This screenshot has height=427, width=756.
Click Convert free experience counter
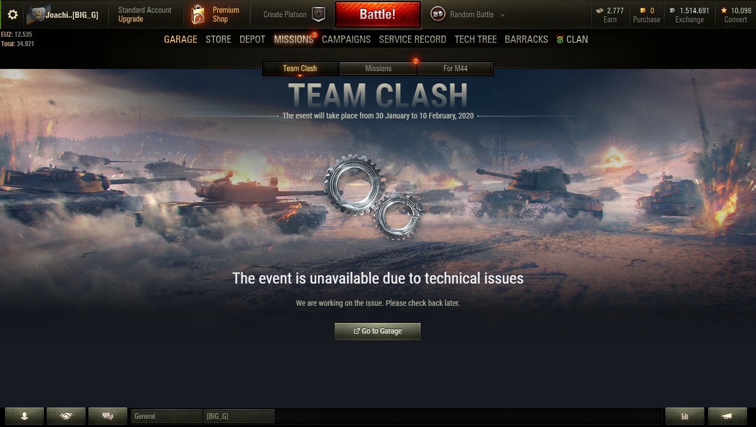[735, 14]
